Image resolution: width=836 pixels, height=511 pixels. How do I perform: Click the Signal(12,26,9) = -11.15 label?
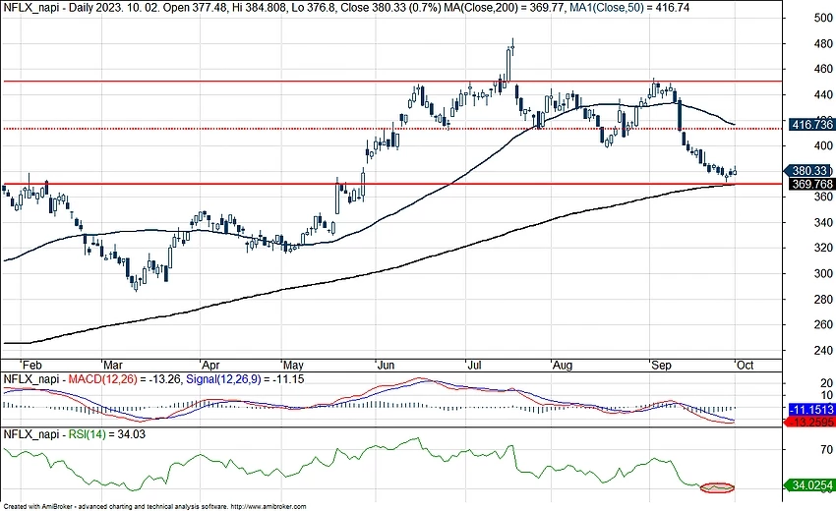245,379
